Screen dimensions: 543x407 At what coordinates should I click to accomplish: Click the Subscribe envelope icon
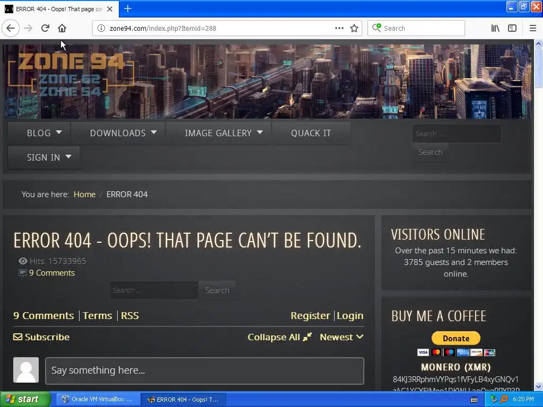point(17,337)
